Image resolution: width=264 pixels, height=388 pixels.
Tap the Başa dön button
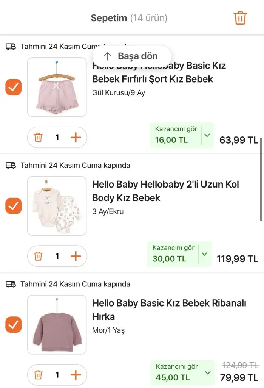132,56
